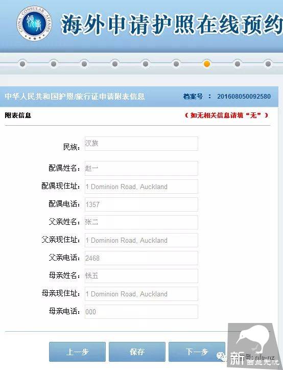Image resolution: width=283 pixels, height=370 pixels.
Task: Click the 附表信息 section heading
Action: click(18, 115)
